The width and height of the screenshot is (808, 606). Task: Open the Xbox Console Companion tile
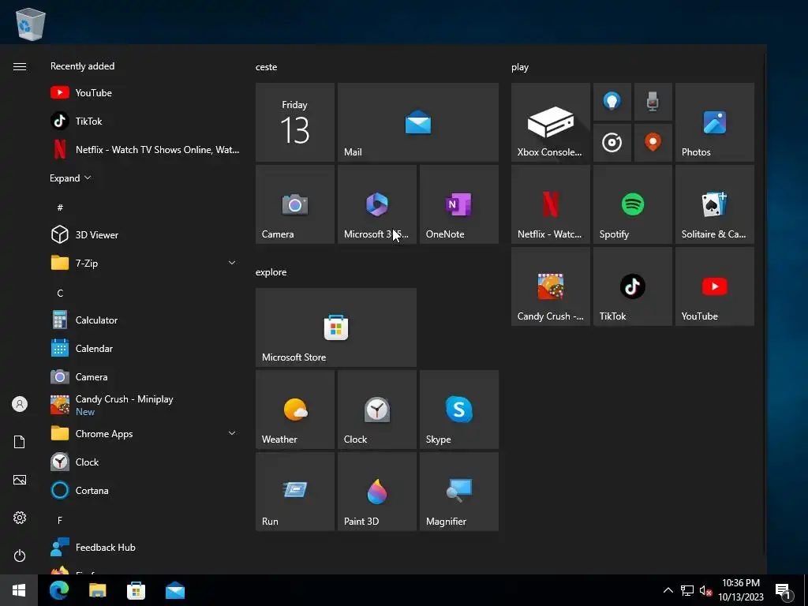pos(550,122)
